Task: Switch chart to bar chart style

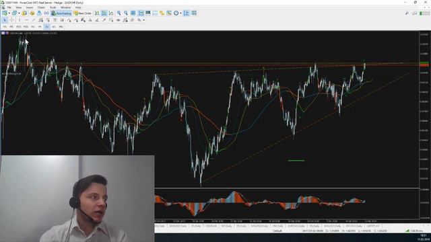Action: coord(97,13)
